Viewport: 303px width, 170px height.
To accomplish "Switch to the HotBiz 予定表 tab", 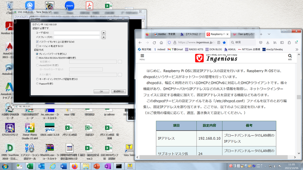I will click(165, 34).
